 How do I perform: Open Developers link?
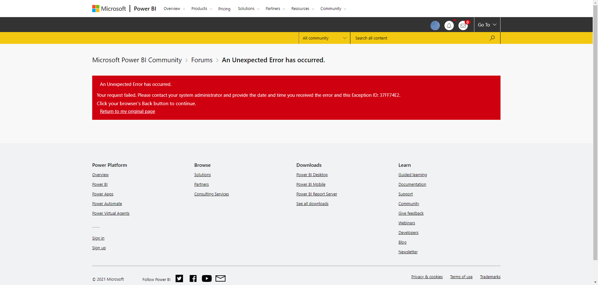(x=408, y=233)
